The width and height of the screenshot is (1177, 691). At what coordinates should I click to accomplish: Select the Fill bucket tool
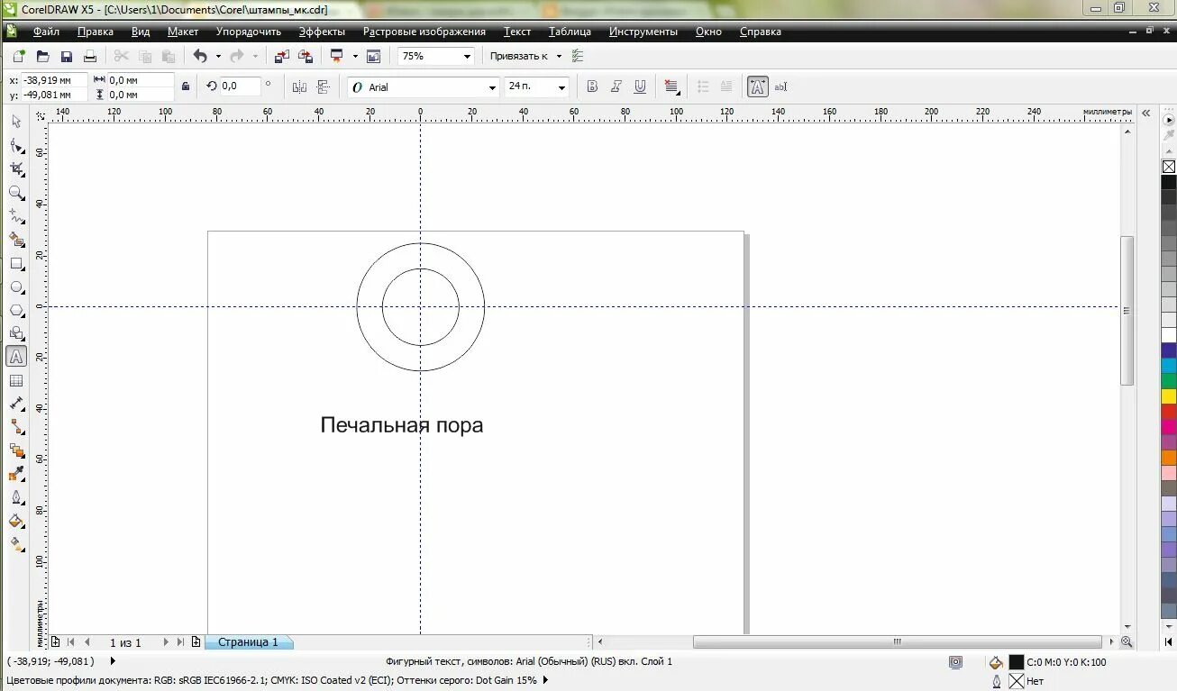pos(16,521)
